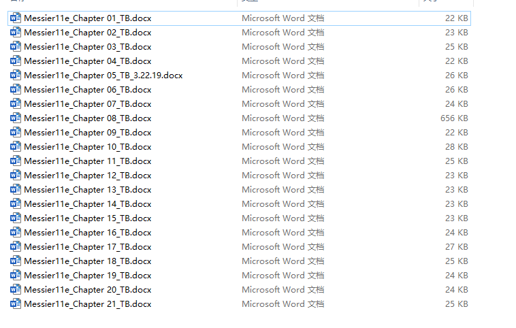The image size is (516, 328).
Task: Click file type text in Chapter 21 row
Action: pos(283,304)
